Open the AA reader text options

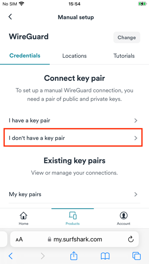tap(19, 239)
